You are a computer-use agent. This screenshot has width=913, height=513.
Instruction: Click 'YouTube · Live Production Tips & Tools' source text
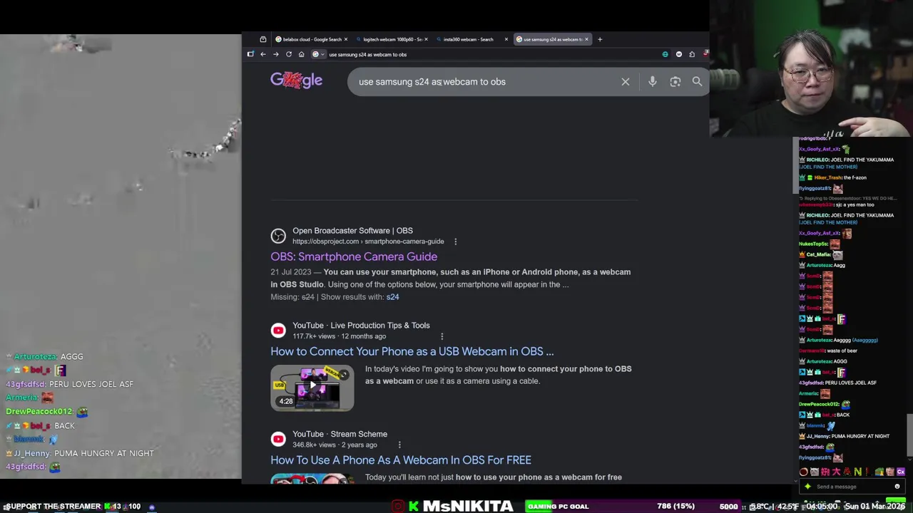tap(361, 326)
